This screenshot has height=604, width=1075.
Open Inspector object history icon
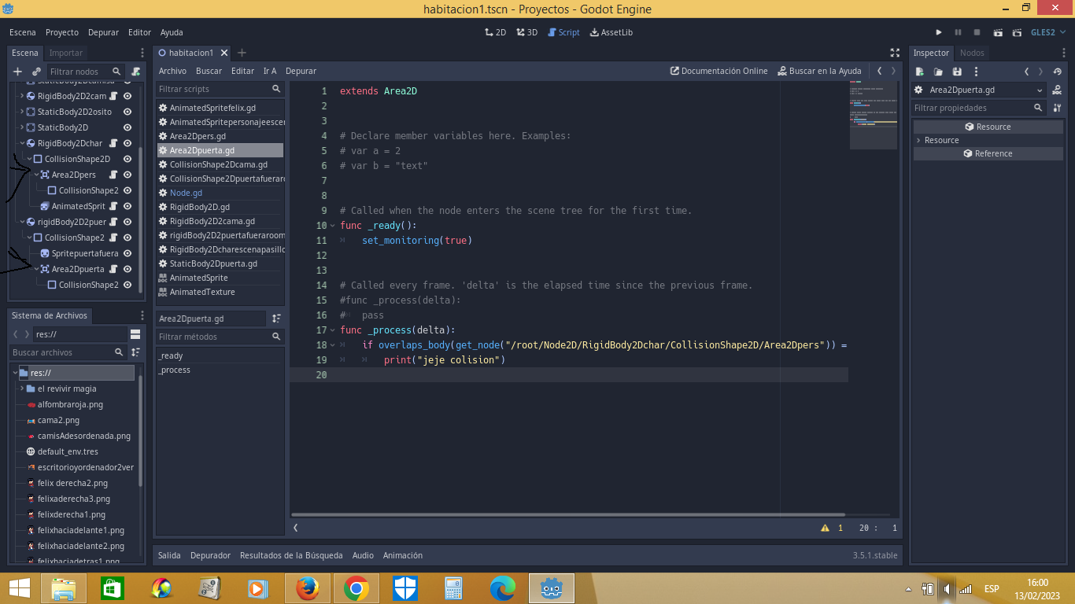tap(1058, 72)
